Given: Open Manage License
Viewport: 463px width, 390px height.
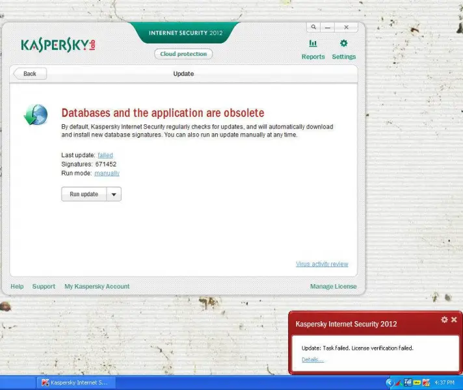Looking at the screenshot, I should point(333,287).
